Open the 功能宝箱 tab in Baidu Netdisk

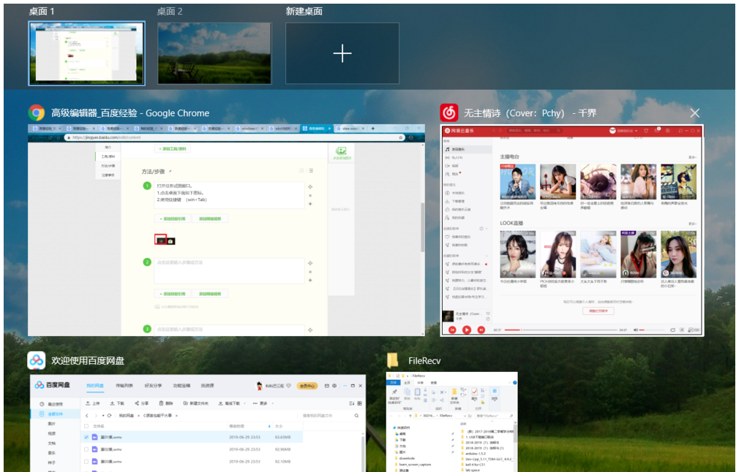[181, 386]
